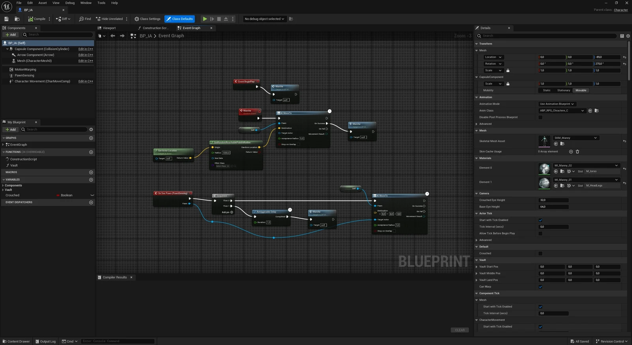
Task: Navigate back with graph back arrow
Action: (113, 36)
